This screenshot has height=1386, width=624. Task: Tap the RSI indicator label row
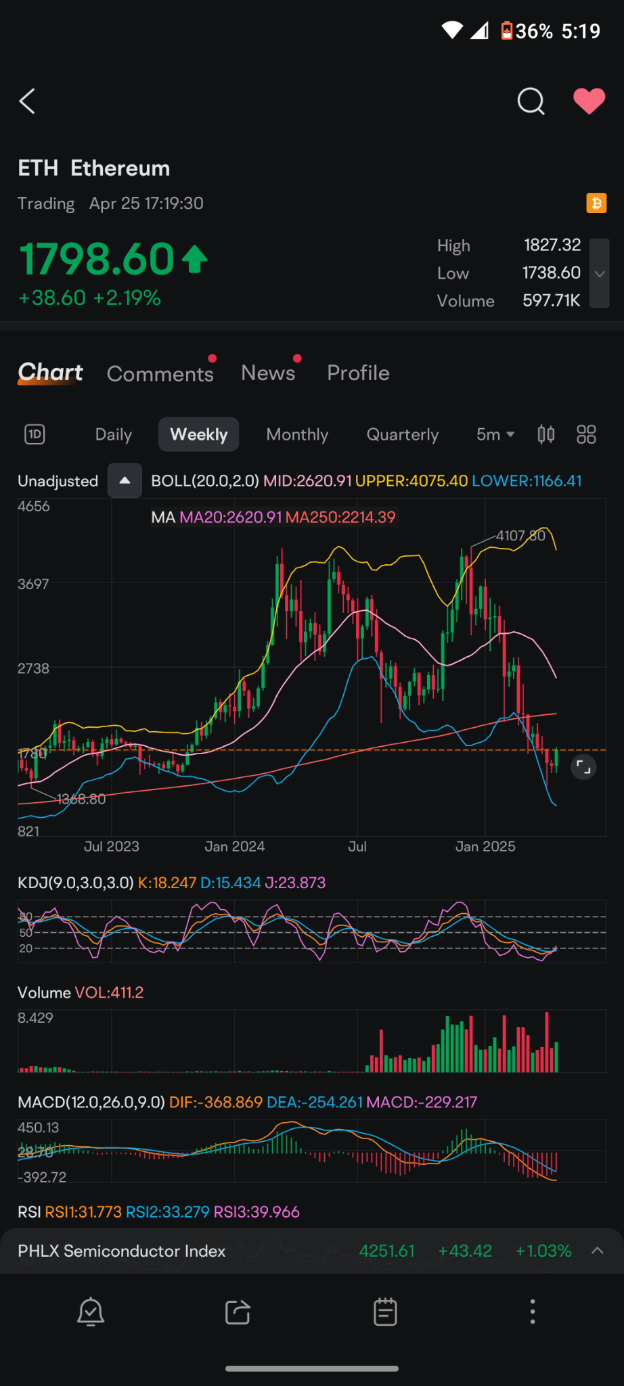click(158, 1211)
